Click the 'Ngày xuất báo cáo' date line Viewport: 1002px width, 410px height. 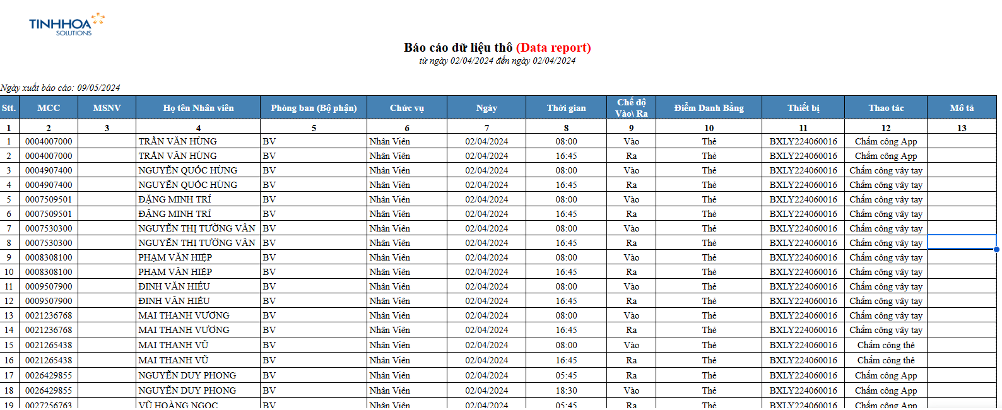[x=61, y=88]
